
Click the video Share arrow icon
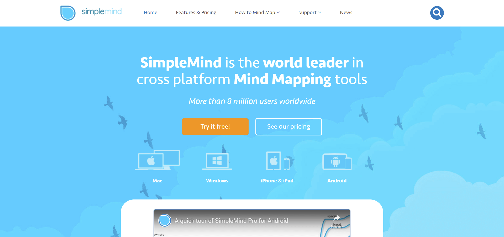pyautogui.click(x=337, y=218)
